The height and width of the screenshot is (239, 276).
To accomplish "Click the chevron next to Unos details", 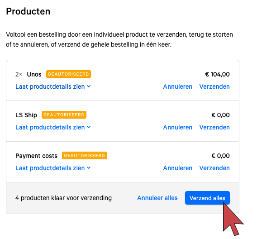I will click(x=89, y=86).
